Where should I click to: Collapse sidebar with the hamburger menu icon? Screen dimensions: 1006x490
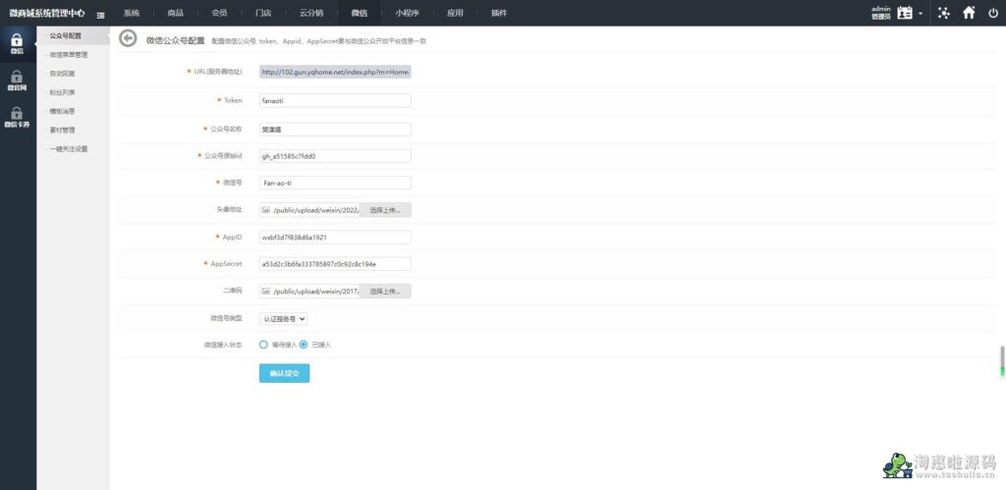[x=101, y=15]
